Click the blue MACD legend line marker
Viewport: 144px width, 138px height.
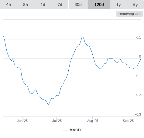tap(66, 130)
